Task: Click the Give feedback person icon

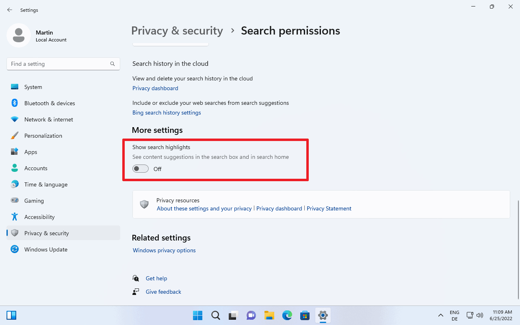Action: [136, 292]
